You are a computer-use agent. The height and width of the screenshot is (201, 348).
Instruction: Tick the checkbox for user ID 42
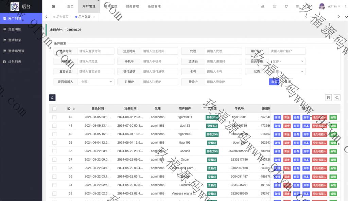54,117
